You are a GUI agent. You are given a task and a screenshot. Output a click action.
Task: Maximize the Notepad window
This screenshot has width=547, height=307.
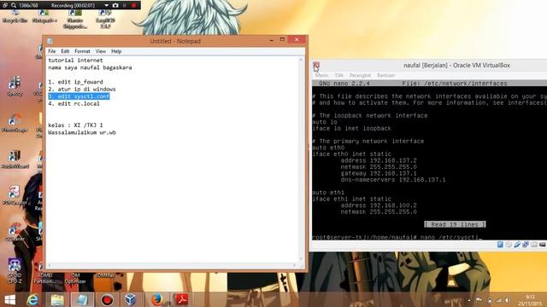pos(282,40)
